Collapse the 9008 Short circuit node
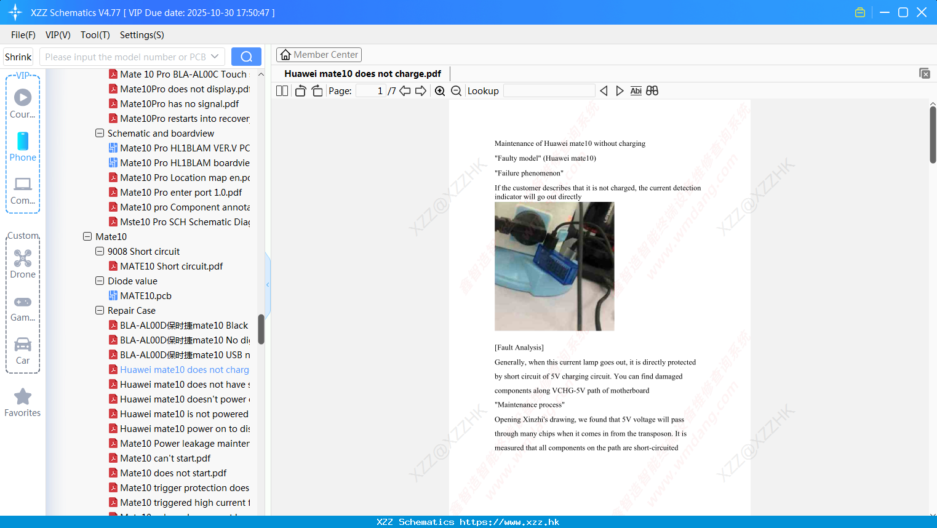Viewport: 937px width, 528px height. [100, 251]
